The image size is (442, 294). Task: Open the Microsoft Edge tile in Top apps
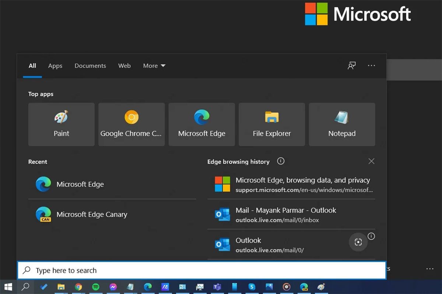click(202, 124)
